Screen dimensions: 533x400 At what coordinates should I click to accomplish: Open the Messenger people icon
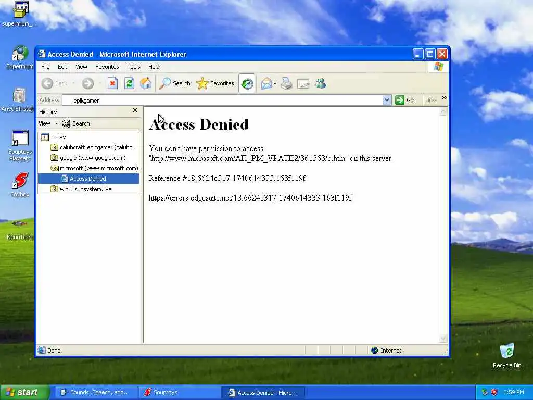coord(320,83)
